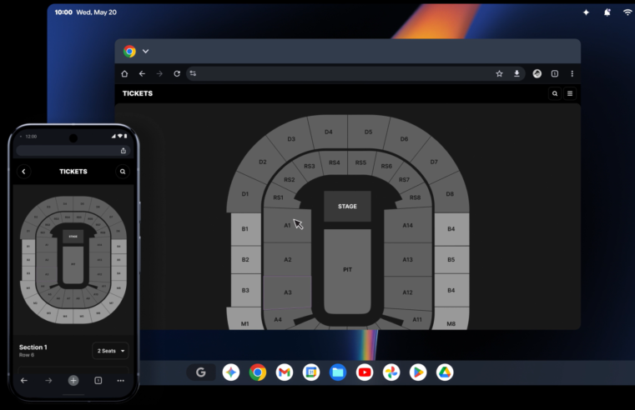Image resolution: width=635 pixels, height=410 pixels.
Task: Select section D4 on desktop seat map
Action: pyautogui.click(x=329, y=132)
